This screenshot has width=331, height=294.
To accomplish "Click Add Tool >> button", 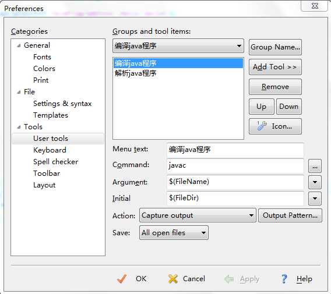I will (x=275, y=67).
